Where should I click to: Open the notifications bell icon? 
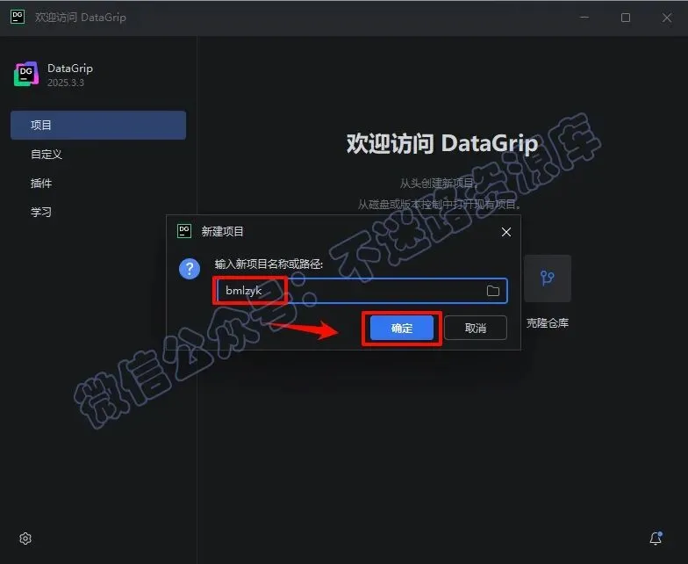[x=656, y=538]
